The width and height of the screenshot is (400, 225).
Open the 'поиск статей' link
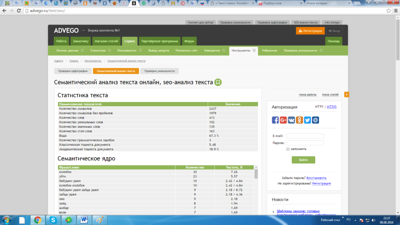pos(330,95)
